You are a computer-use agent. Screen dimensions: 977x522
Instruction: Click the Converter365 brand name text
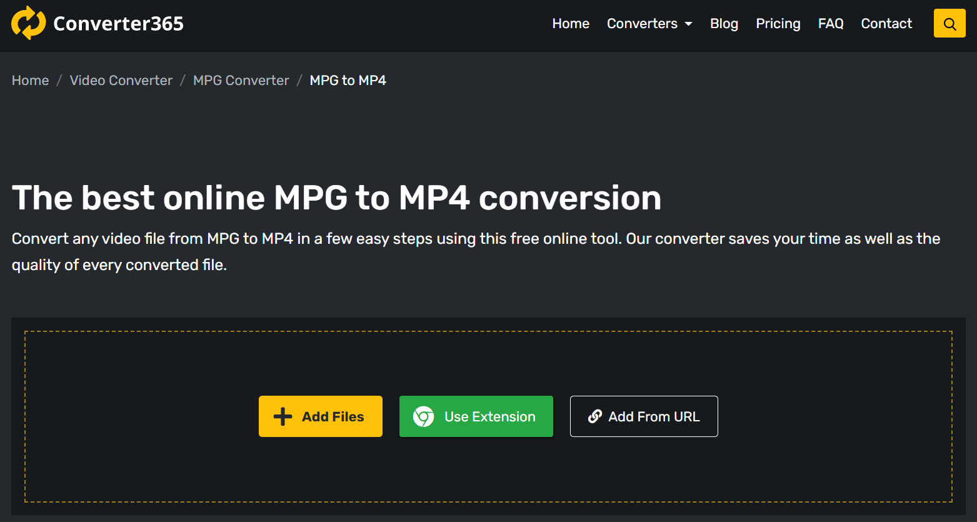tap(118, 24)
